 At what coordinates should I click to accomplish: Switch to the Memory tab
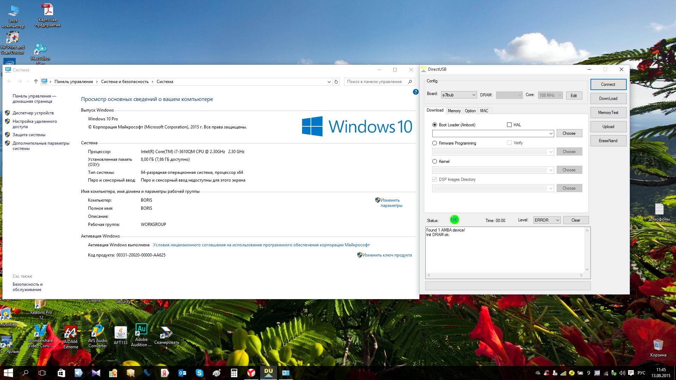tap(454, 111)
